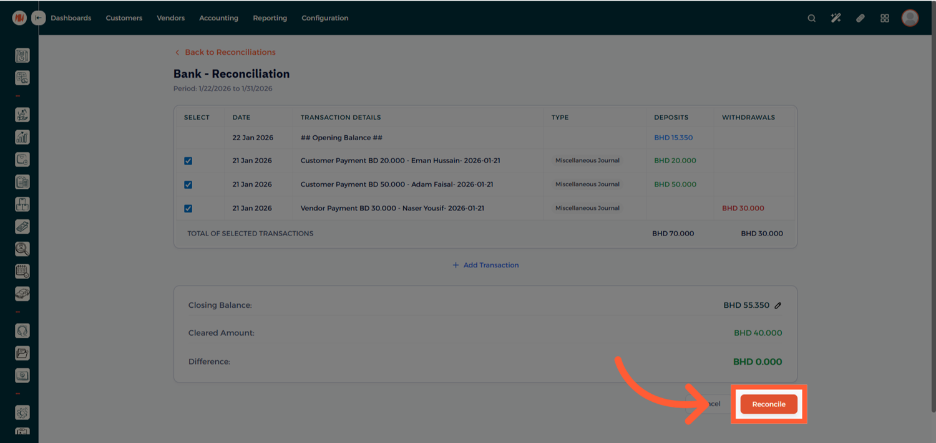This screenshot has height=443, width=936.
Task: Uncheck the Eman Hussain customer payment row
Action: pos(188,161)
